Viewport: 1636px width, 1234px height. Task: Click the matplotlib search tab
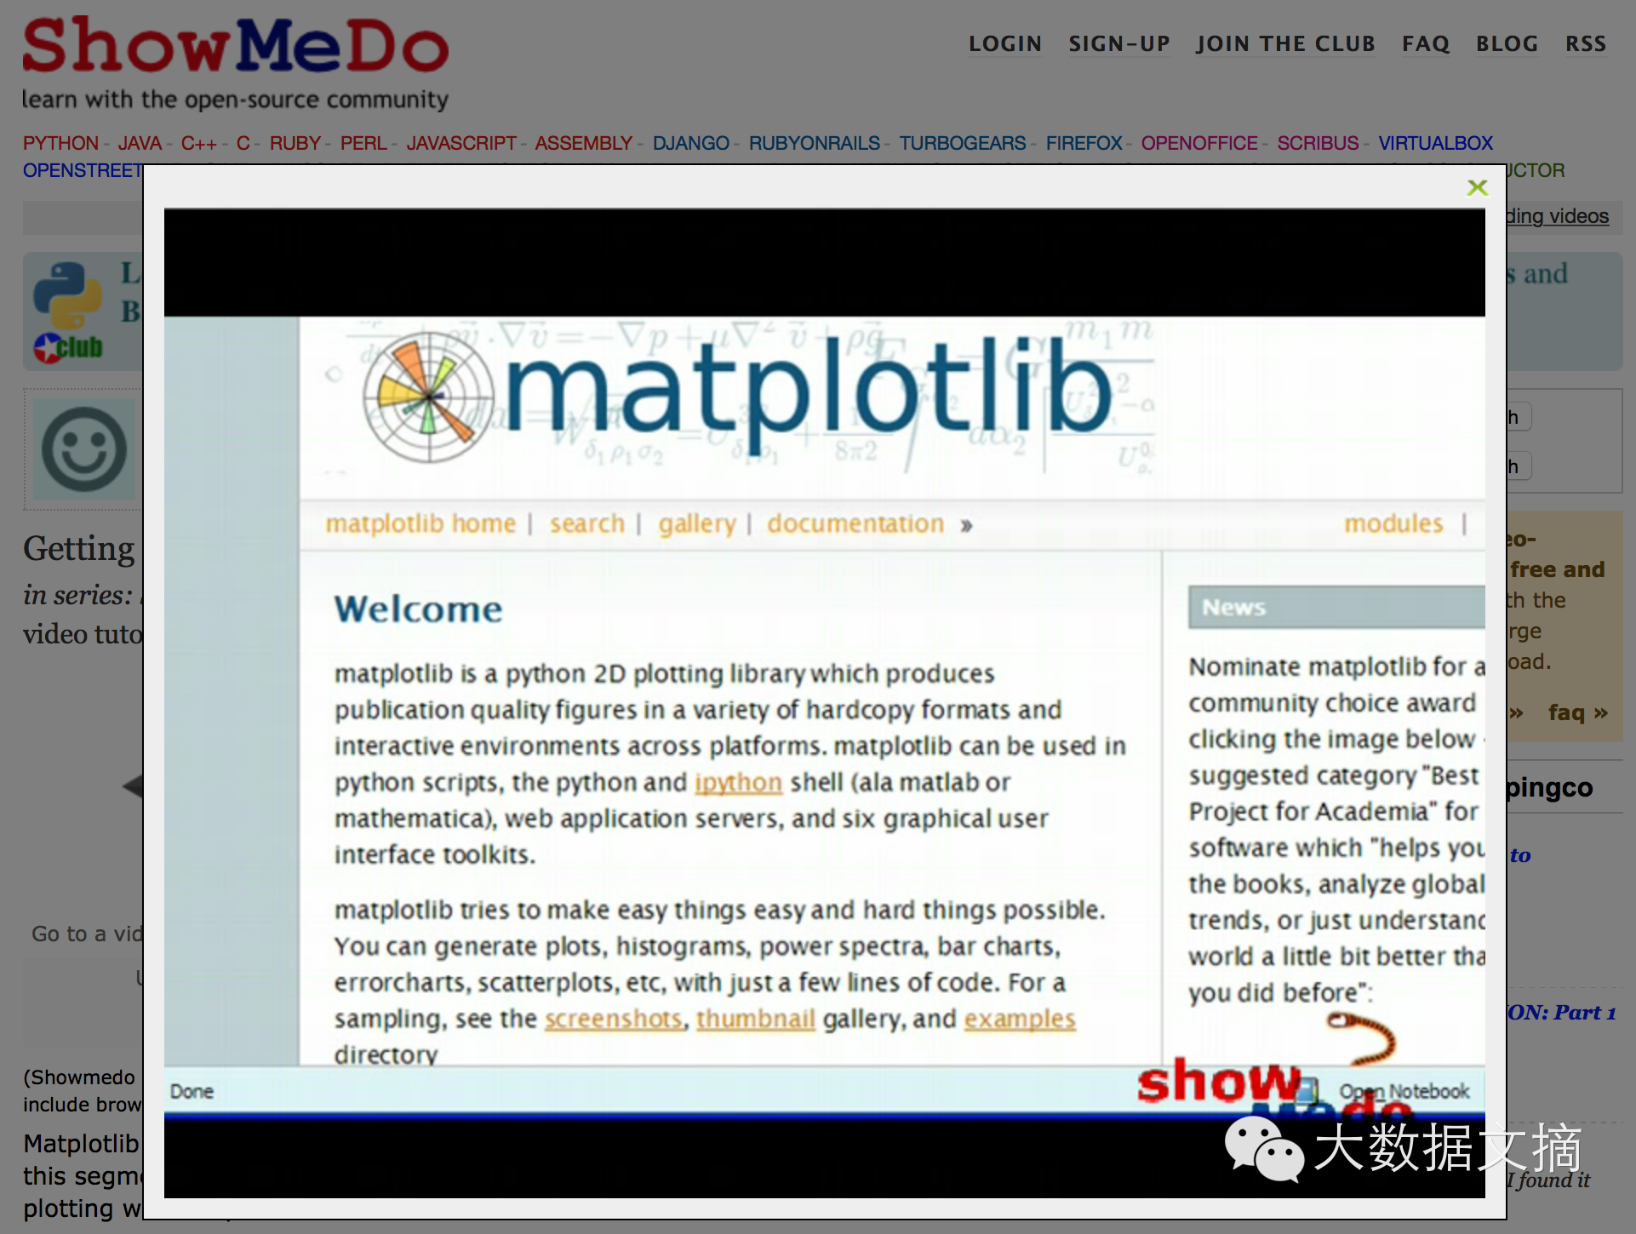coord(586,523)
